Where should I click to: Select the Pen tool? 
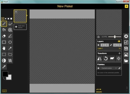point(4,24)
